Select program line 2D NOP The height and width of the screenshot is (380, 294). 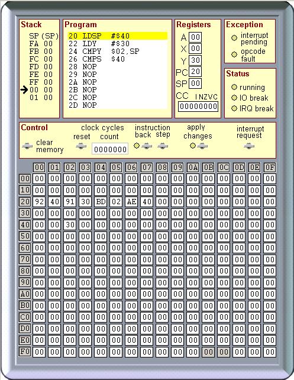(x=118, y=105)
